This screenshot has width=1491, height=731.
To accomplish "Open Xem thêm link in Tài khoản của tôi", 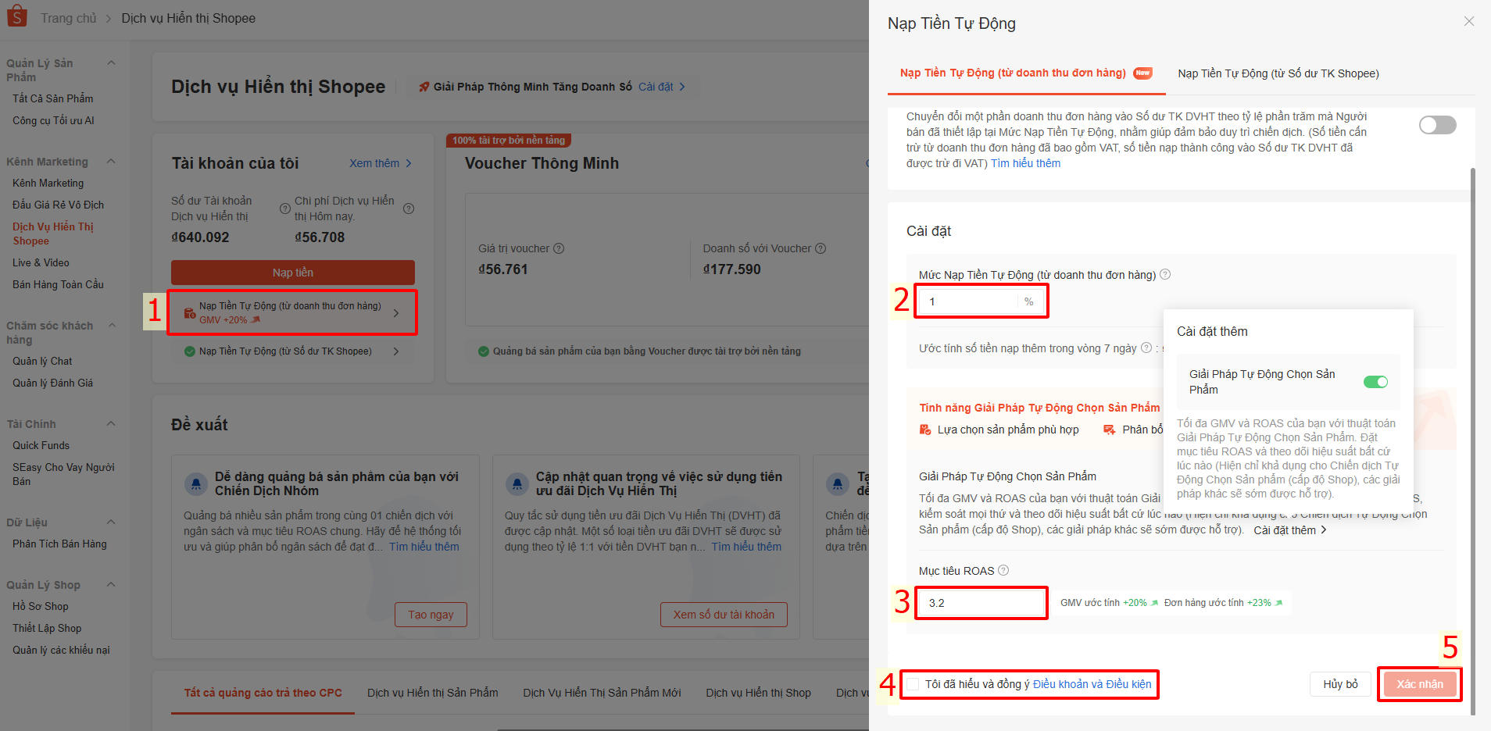I will coord(381,163).
